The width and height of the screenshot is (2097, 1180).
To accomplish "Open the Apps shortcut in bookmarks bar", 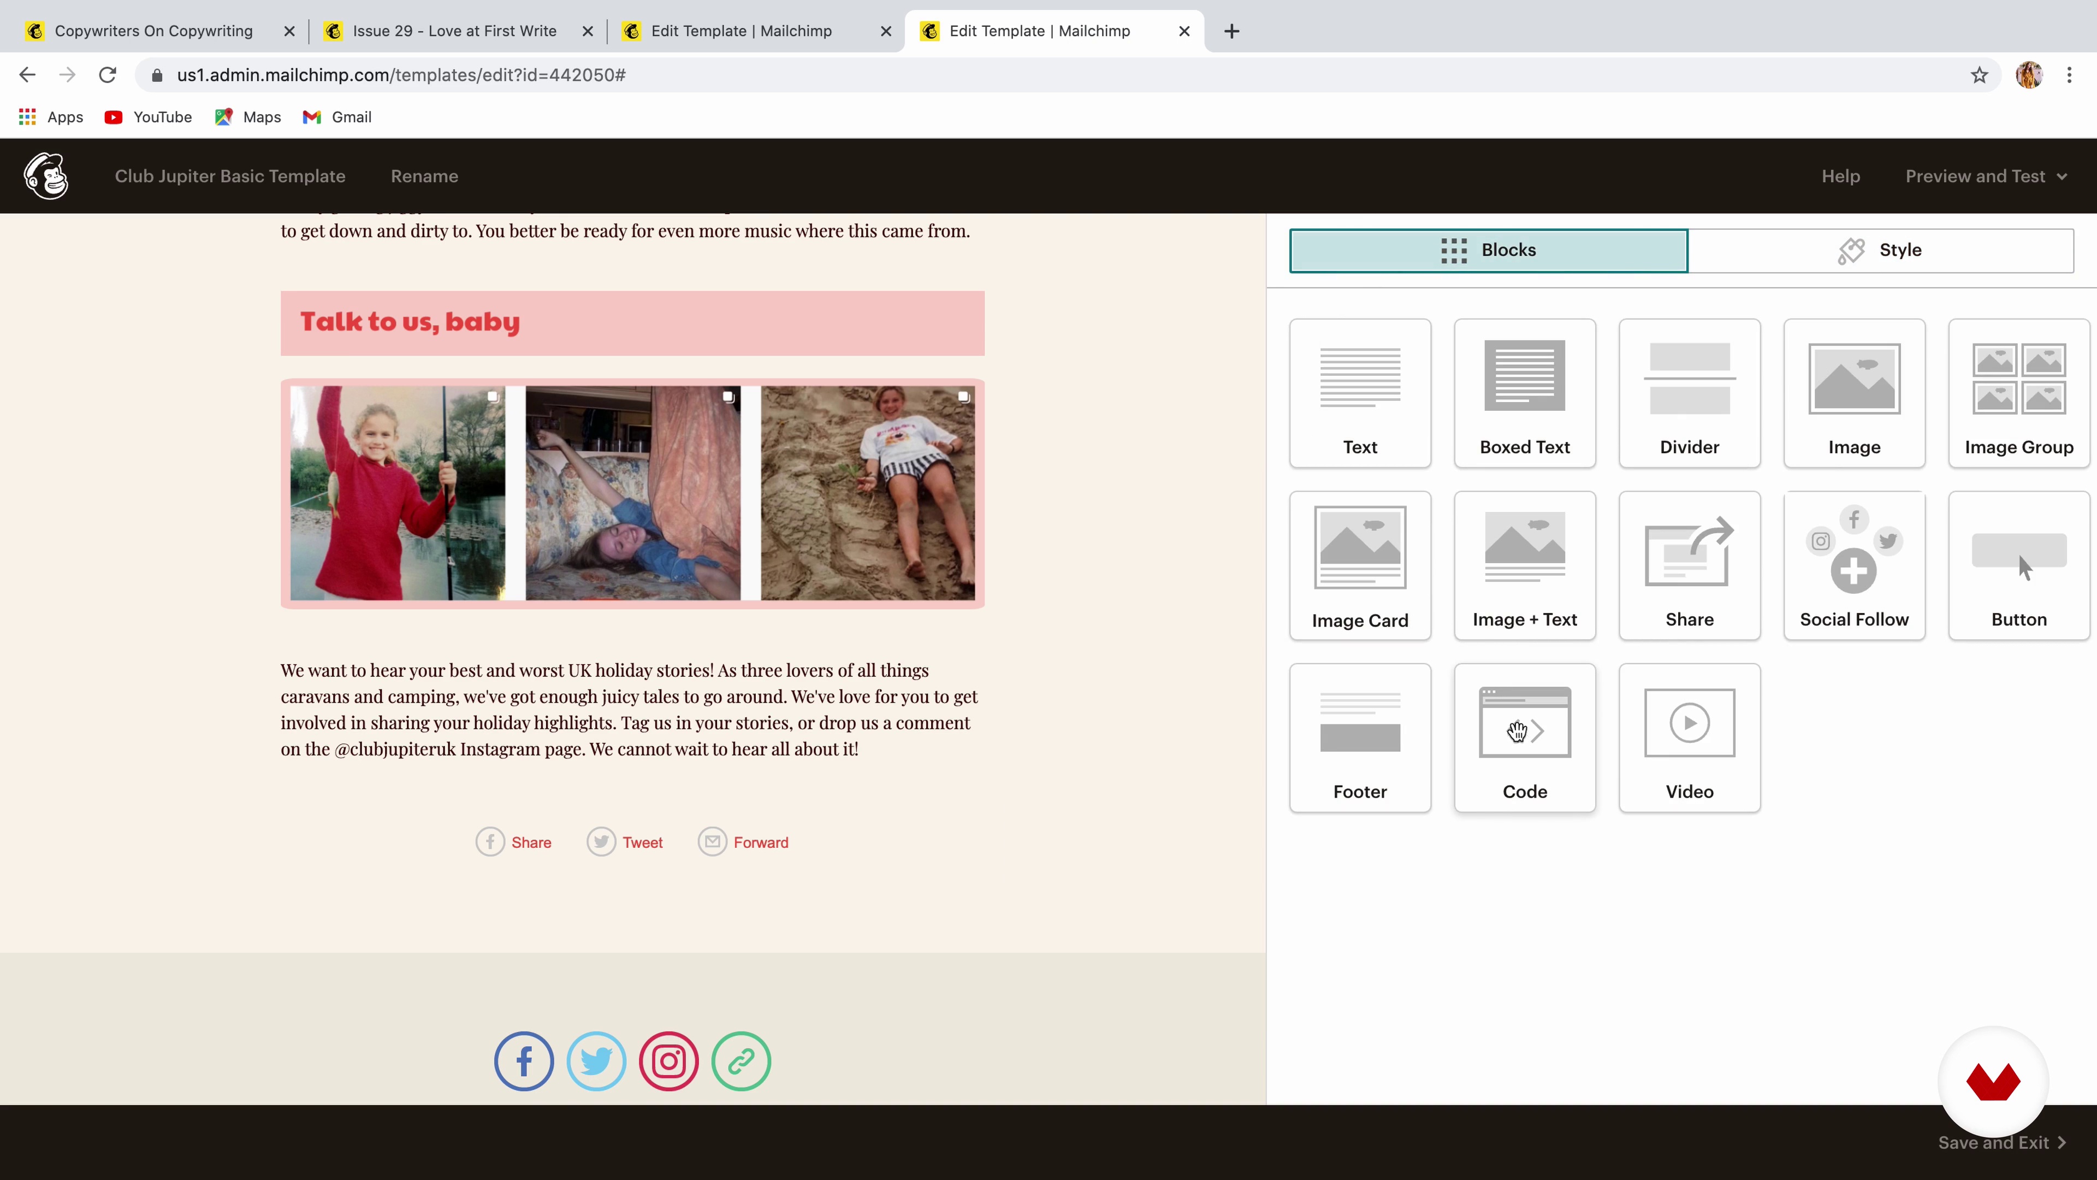I will point(50,117).
